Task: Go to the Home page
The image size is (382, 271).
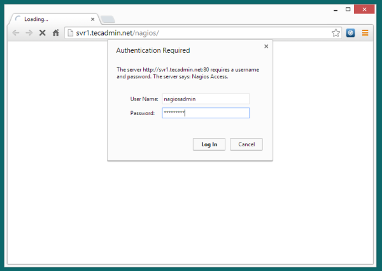Action: click(56, 32)
